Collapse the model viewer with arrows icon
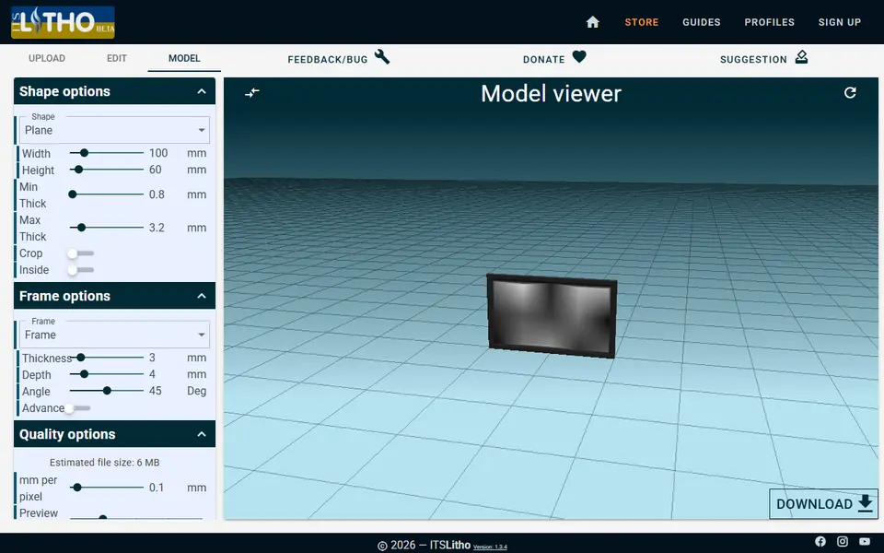This screenshot has width=884, height=553. [x=252, y=92]
